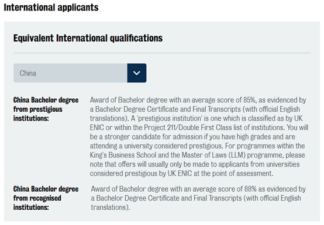Select the "China Bachelor degree from recognised institutions" label
324x225 pixels.
pyautogui.click(x=46, y=198)
